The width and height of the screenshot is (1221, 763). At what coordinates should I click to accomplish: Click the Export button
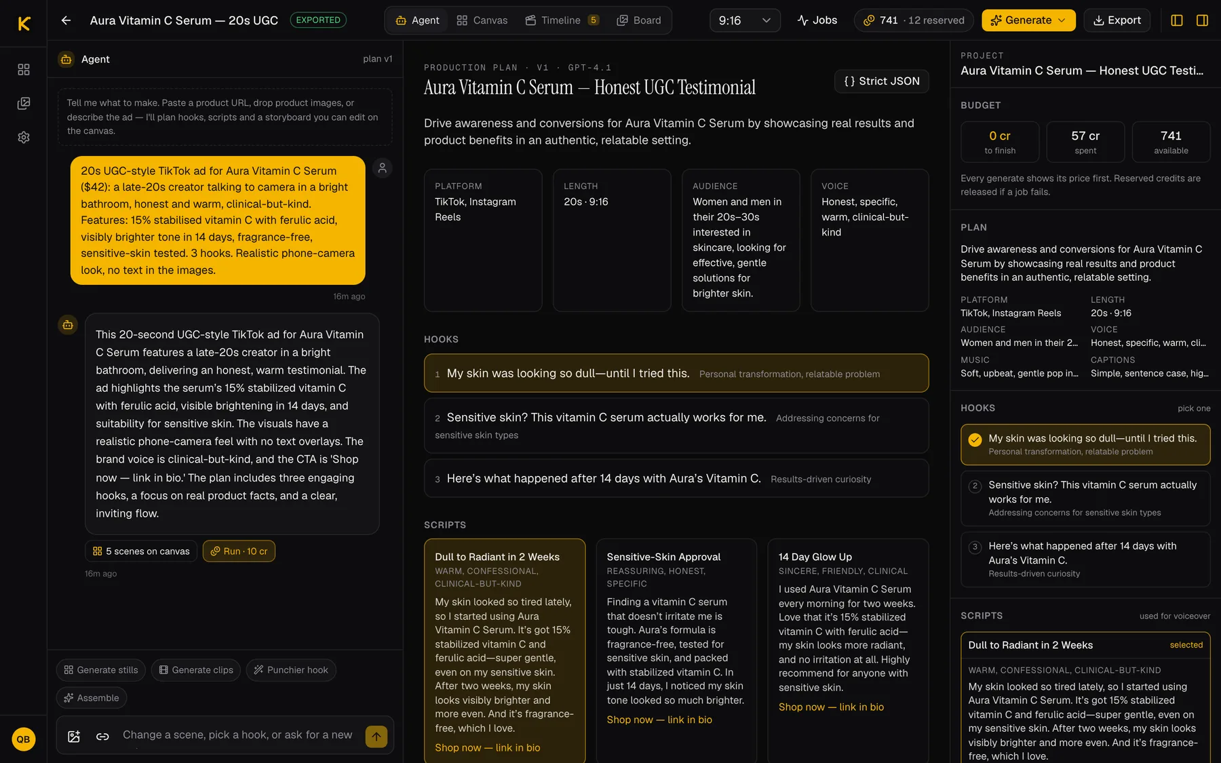pyautogui.click(x=1117, y=20)
